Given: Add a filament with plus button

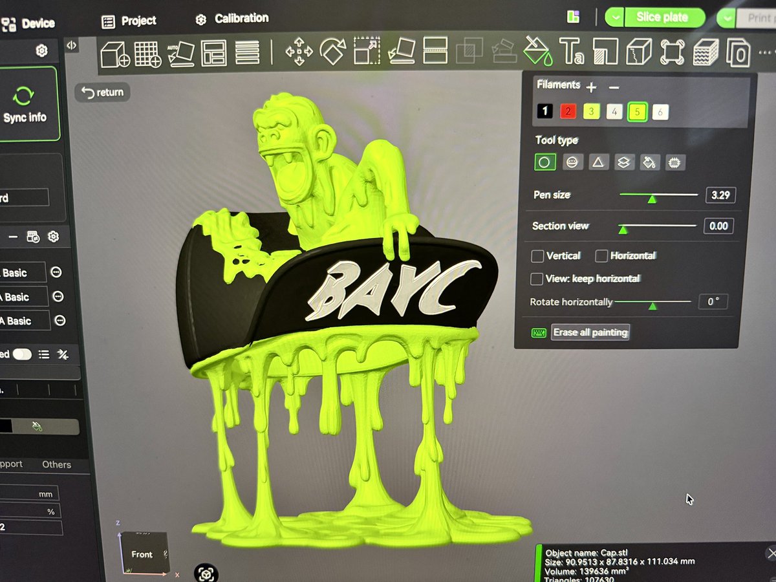Looking at the screenshot, I should click(592, 86).
